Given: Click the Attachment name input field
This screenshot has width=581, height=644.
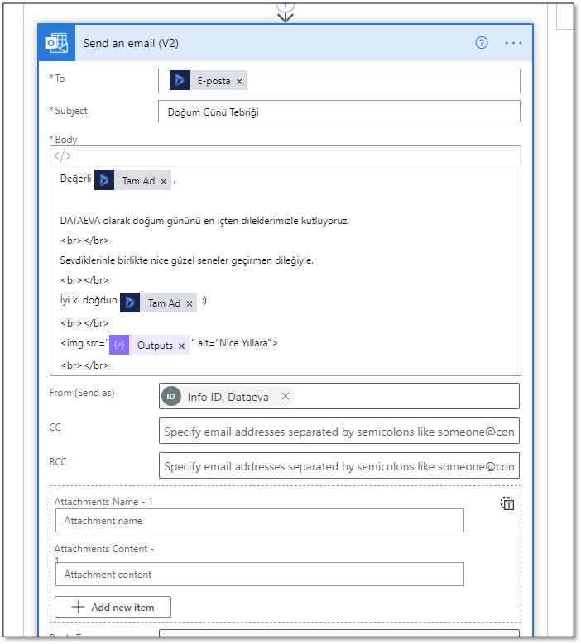Looking at the screenshot, I should click(260, 520).
